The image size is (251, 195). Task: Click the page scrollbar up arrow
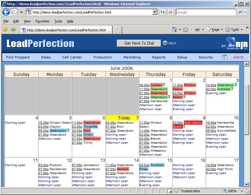(246, 64)
